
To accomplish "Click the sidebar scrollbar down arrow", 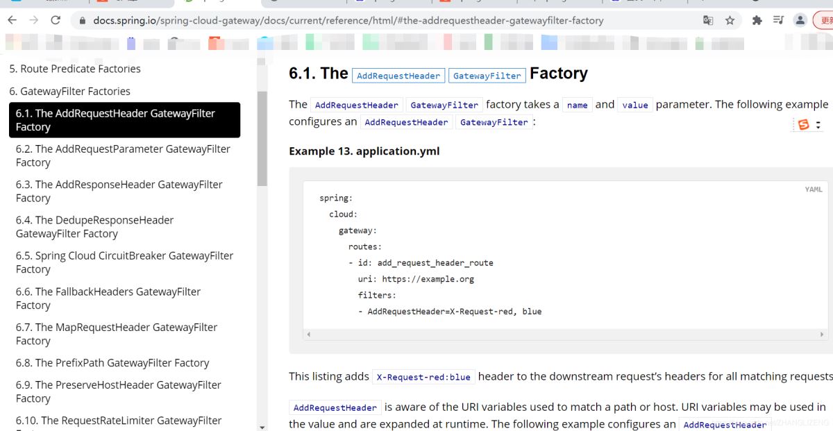I will [262, 426].
